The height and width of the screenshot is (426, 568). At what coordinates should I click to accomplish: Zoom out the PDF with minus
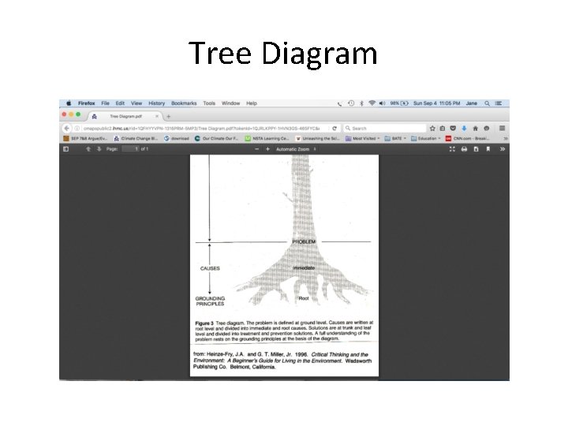point(257,149)
